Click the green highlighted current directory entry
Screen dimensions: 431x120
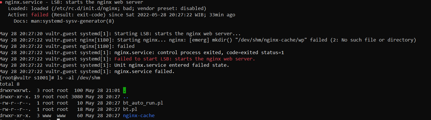point(124,90)
